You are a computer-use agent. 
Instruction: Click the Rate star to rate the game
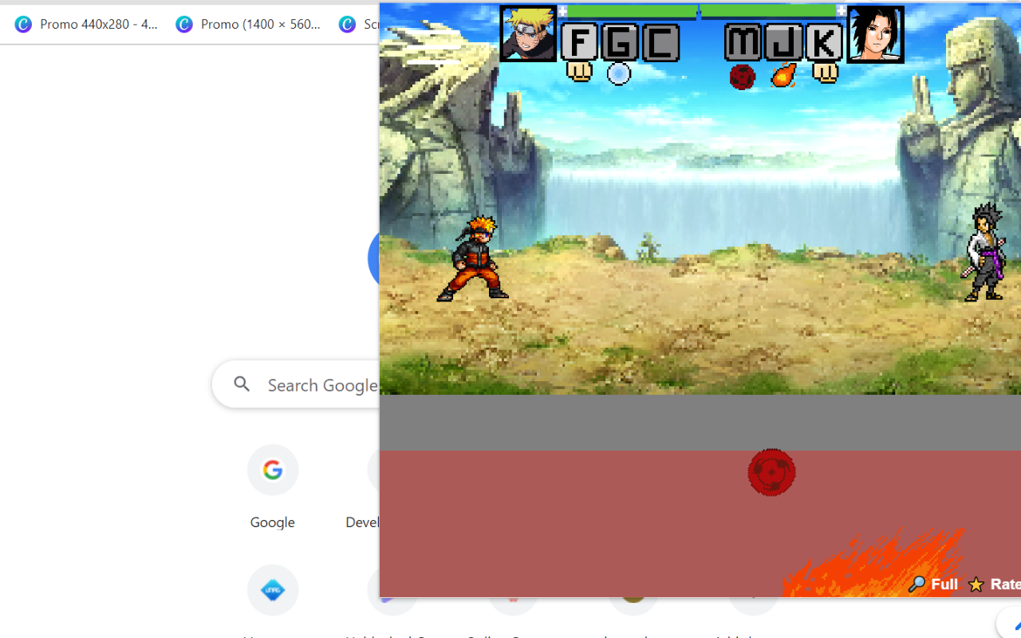coord(975,584)
